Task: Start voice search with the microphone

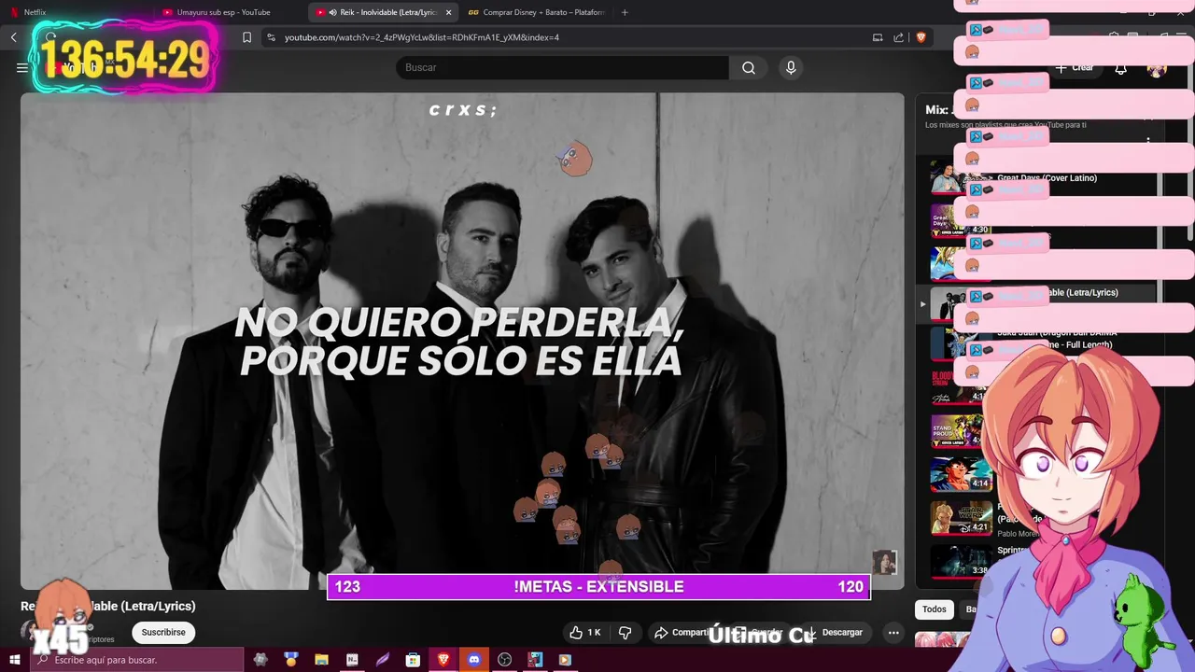Action: tap(791, 67)
